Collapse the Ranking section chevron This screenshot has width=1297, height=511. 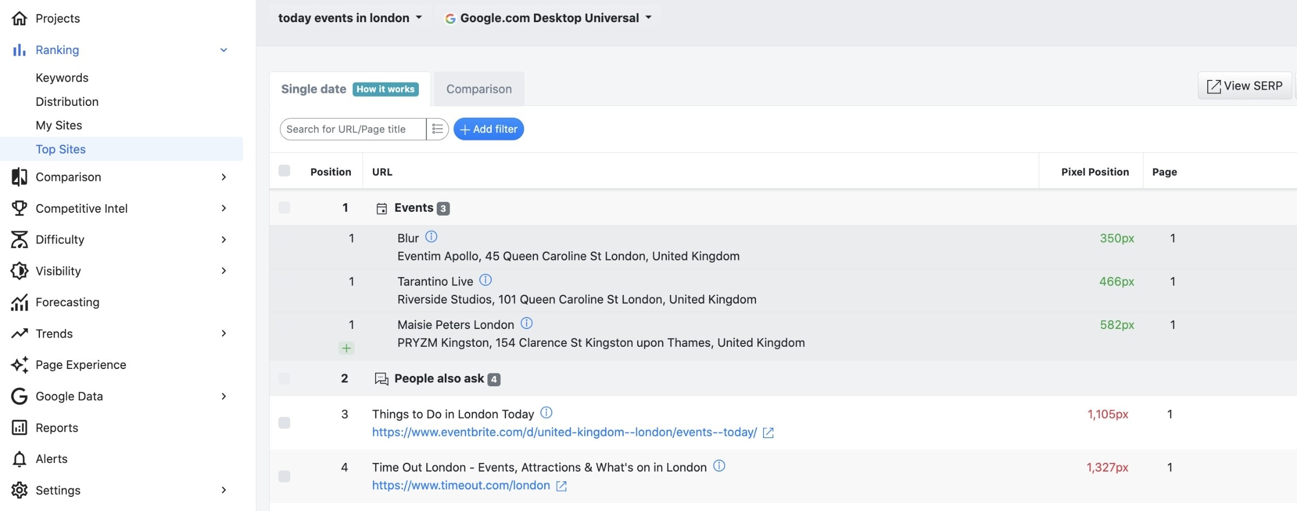click(224, 50)
